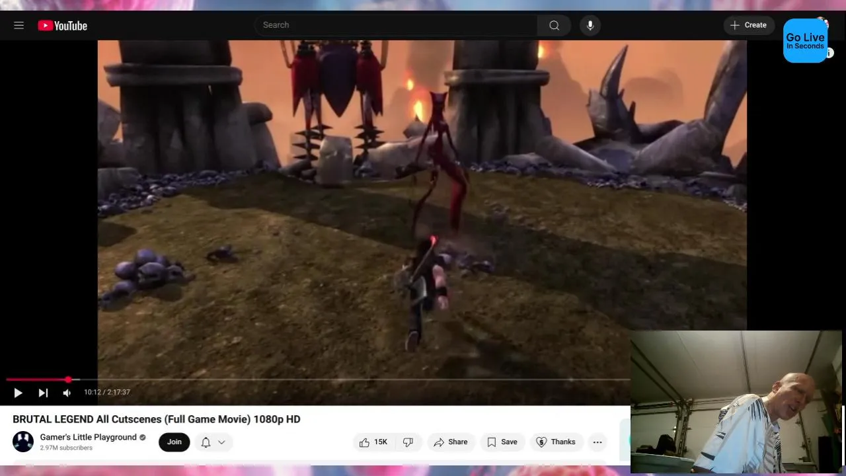Click the BRUTAL LEGEND All Cutscenes title
The height and width of the screenshot is (476, 846).
click(157, 419)
